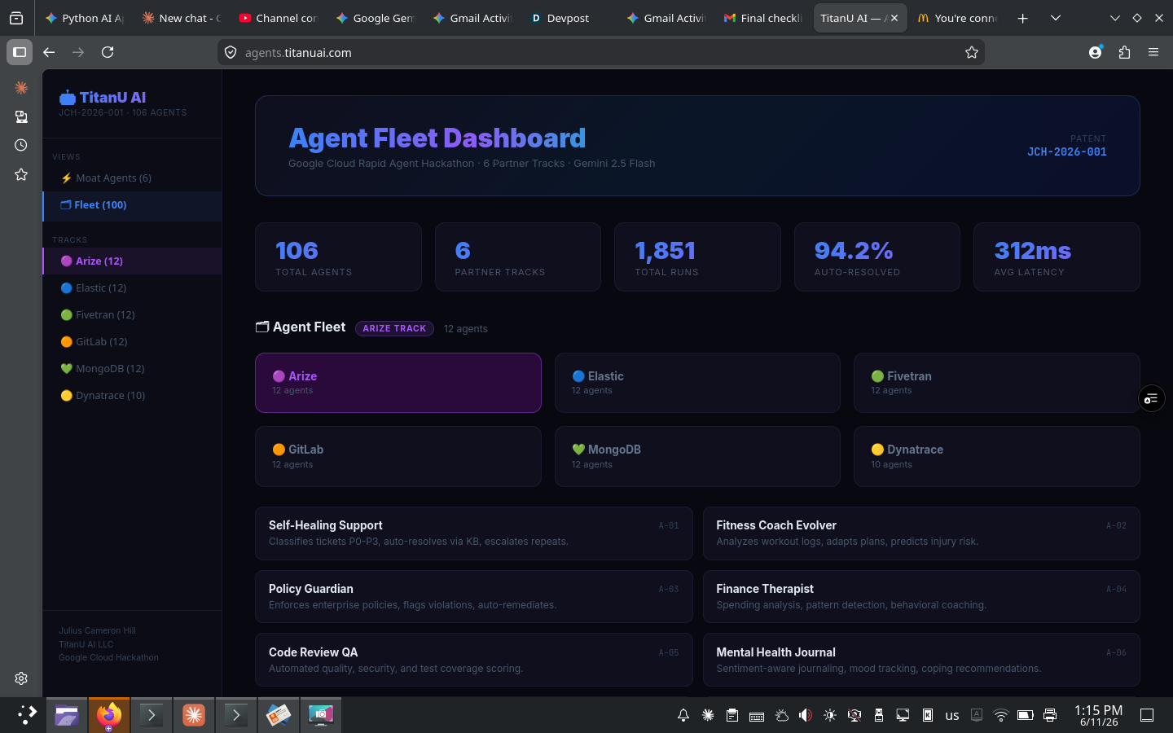Open the list all tabs dropdown
This screenshot has height=733, width=1173.
click(1056, 18)
